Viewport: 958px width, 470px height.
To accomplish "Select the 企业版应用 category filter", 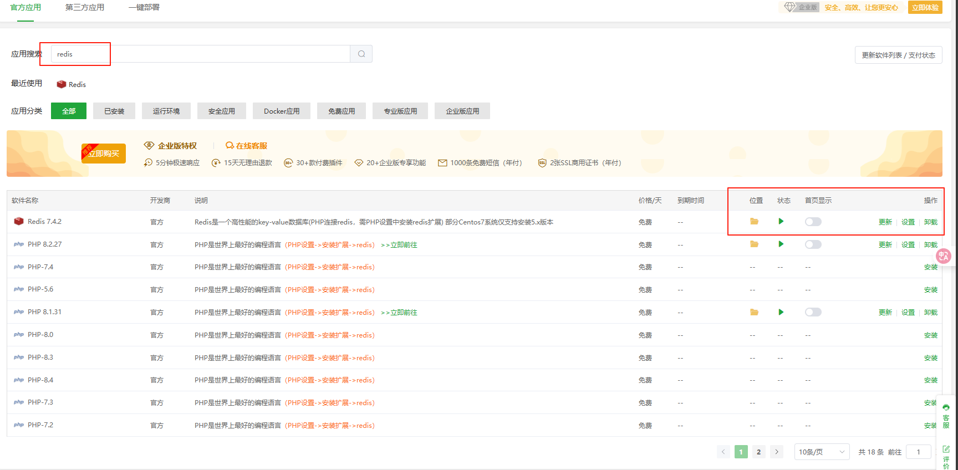I will (462, 111).
